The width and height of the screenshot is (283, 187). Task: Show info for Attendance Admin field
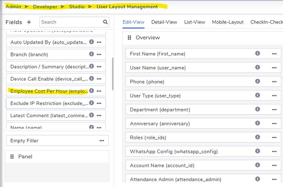point(258,179)
